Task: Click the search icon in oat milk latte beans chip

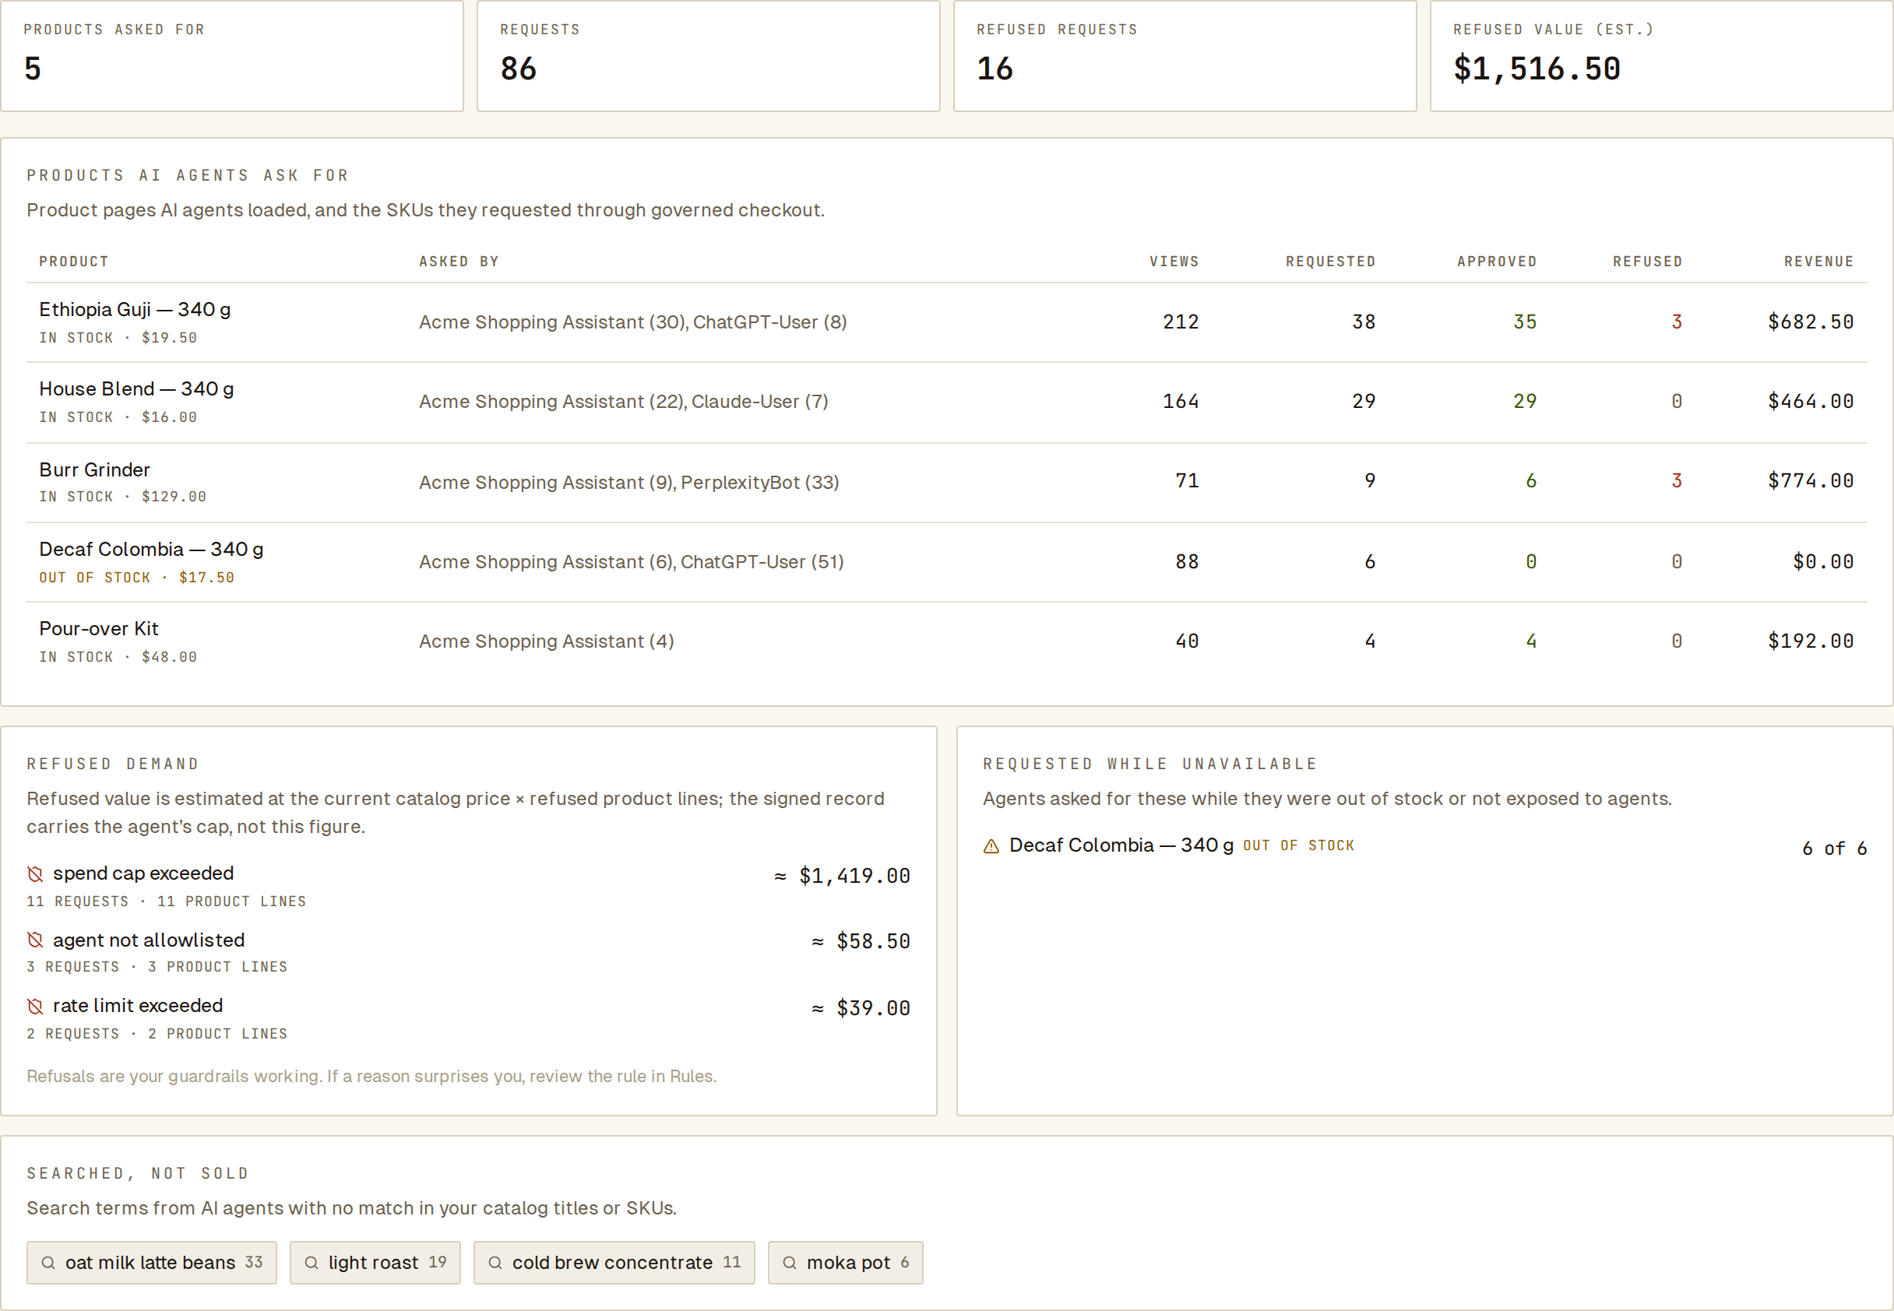Action: click(x=48, y=1263)
